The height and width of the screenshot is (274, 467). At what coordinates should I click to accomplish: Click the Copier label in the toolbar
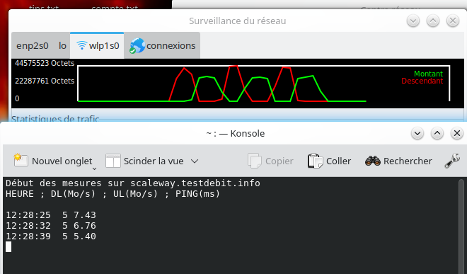click(x=279, y=161)
